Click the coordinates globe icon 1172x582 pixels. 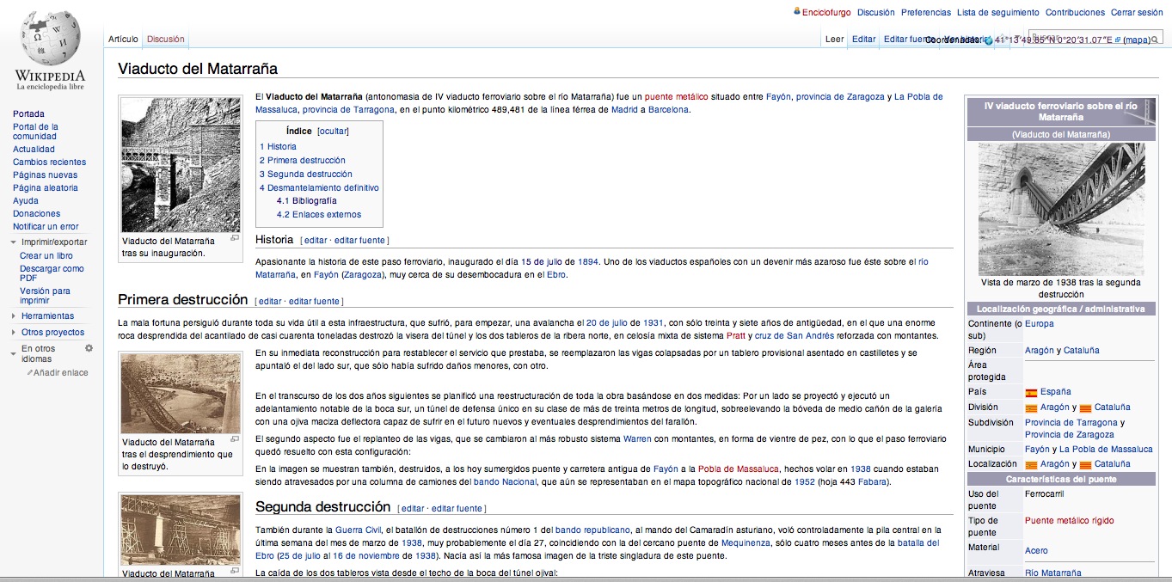point(988,40)
